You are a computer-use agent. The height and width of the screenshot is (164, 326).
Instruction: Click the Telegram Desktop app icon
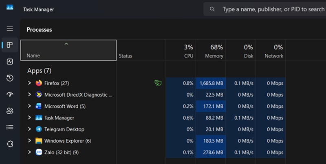click(x=39, y=129)
